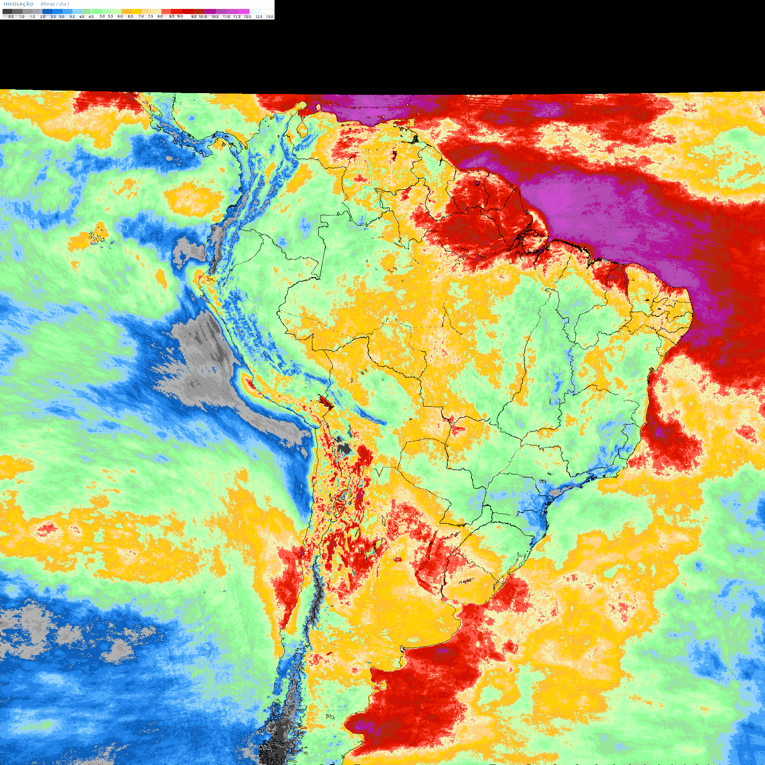Select the orange swatch between 6.0 and 6.5

(126, 11)
